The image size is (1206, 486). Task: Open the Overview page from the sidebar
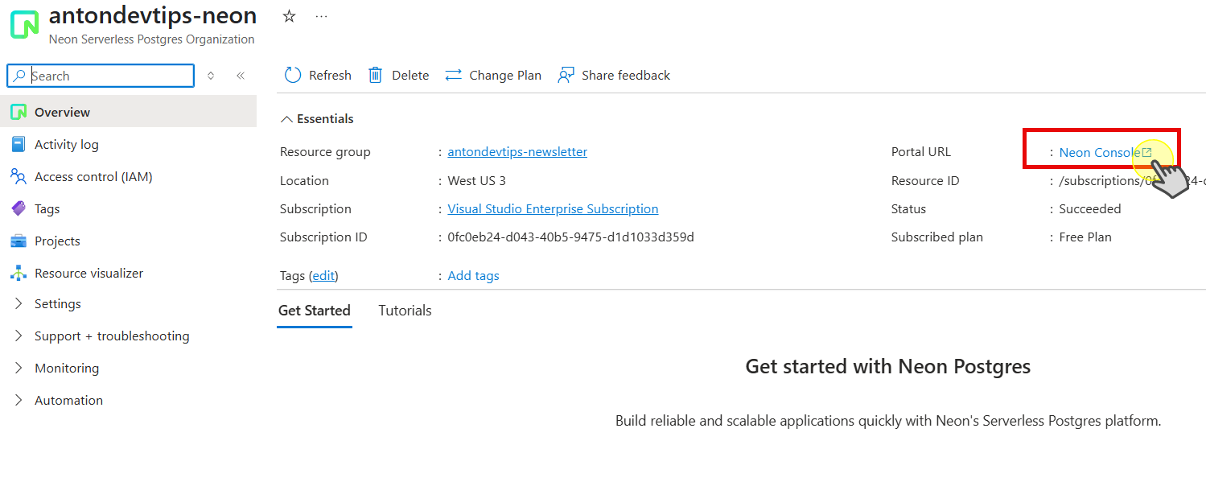pos(129,112)
